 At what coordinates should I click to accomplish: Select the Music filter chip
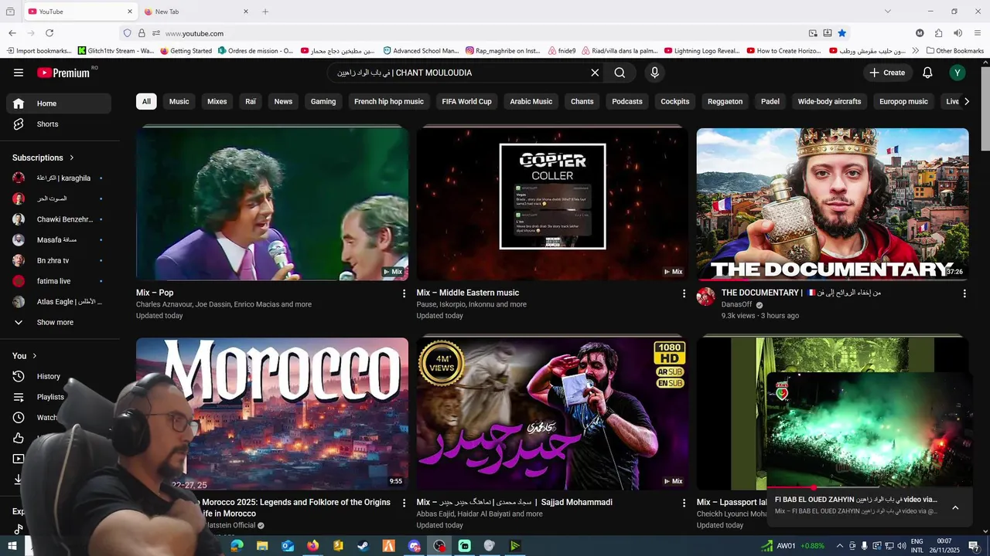pyautogui.click(x=179, y=101)
